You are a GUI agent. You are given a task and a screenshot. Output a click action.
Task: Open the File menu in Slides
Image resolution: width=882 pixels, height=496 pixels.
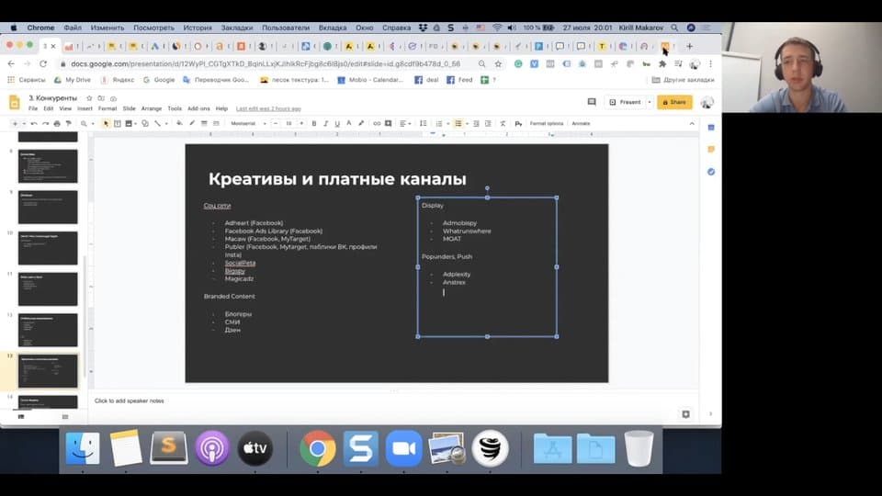coord(33,108)
